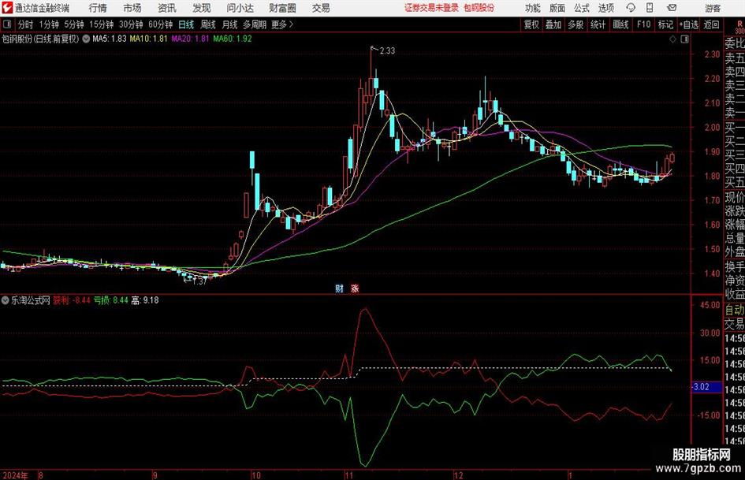Open the 版面 menu
Screen dimensions: 745x480
(557, 8)
